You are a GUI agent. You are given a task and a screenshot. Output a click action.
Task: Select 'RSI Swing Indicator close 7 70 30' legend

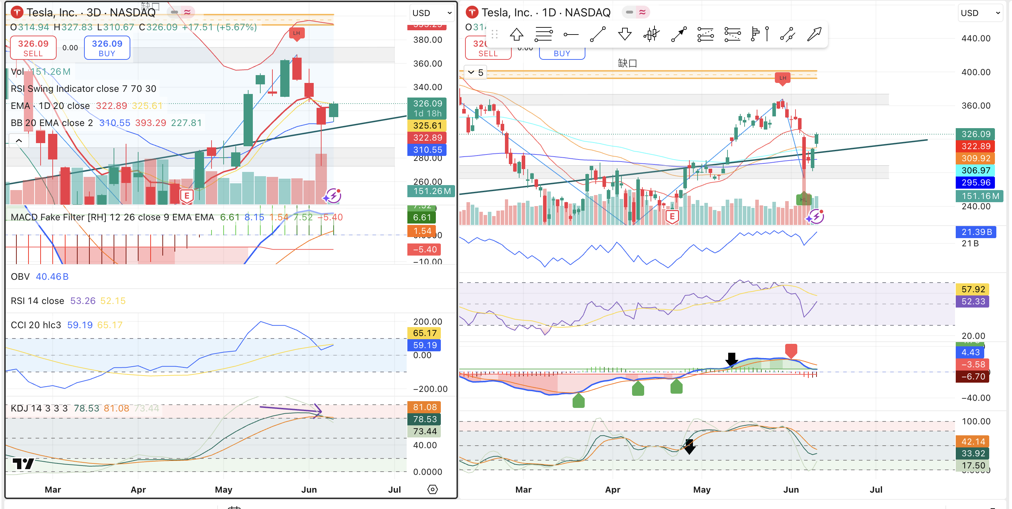[83, 89]
